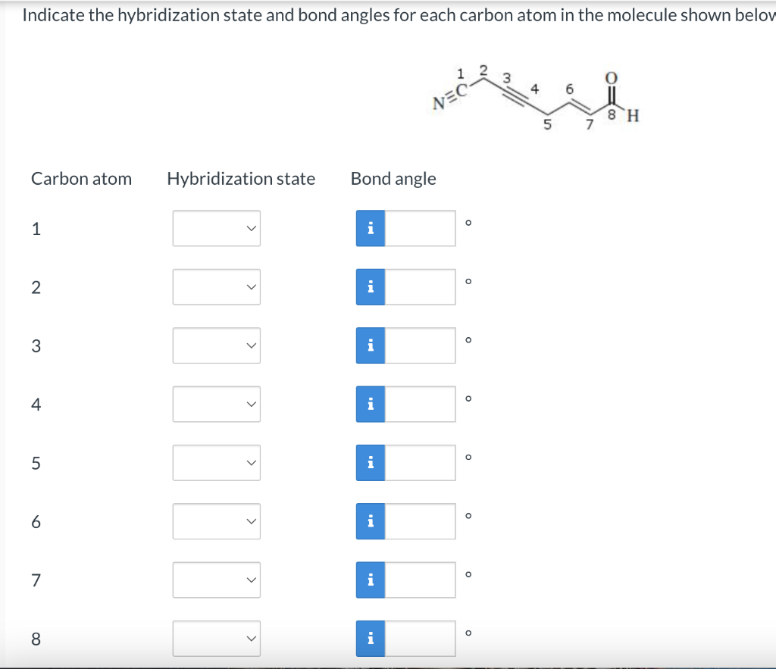The image size is (776, 669).
Task: Click the info icon beside carbon 1 bond angle
Action: [x=370, y=228]
